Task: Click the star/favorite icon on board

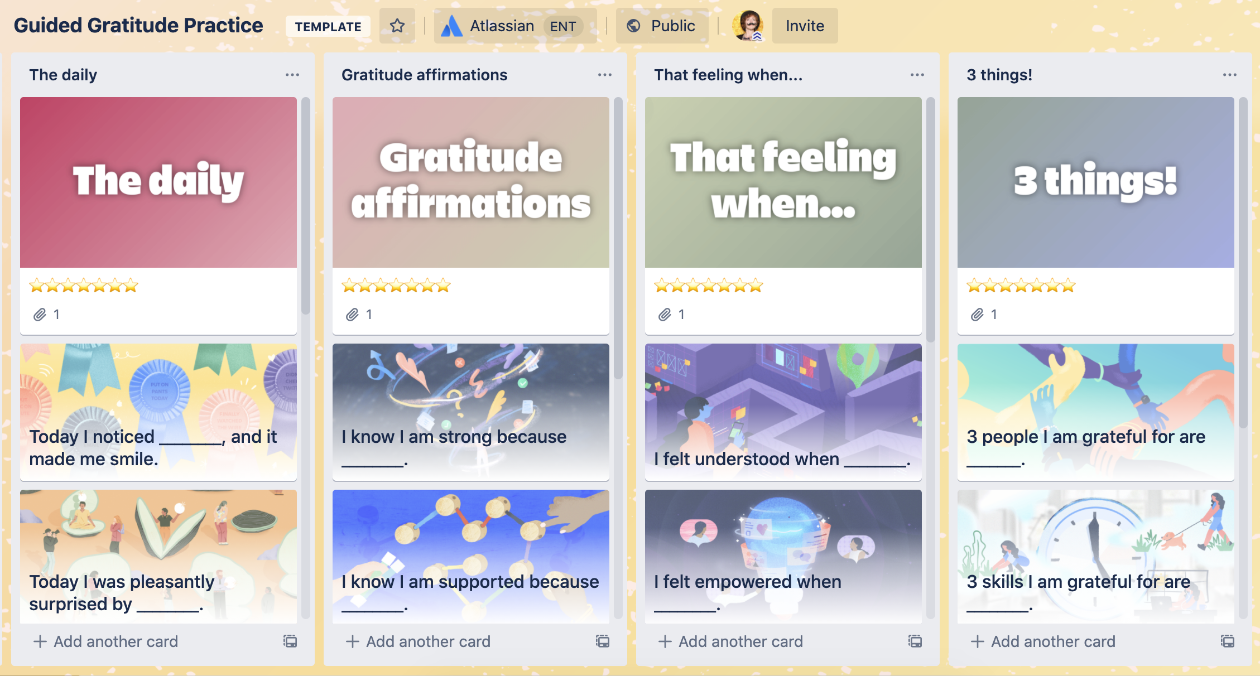Action: click(397, 24)
